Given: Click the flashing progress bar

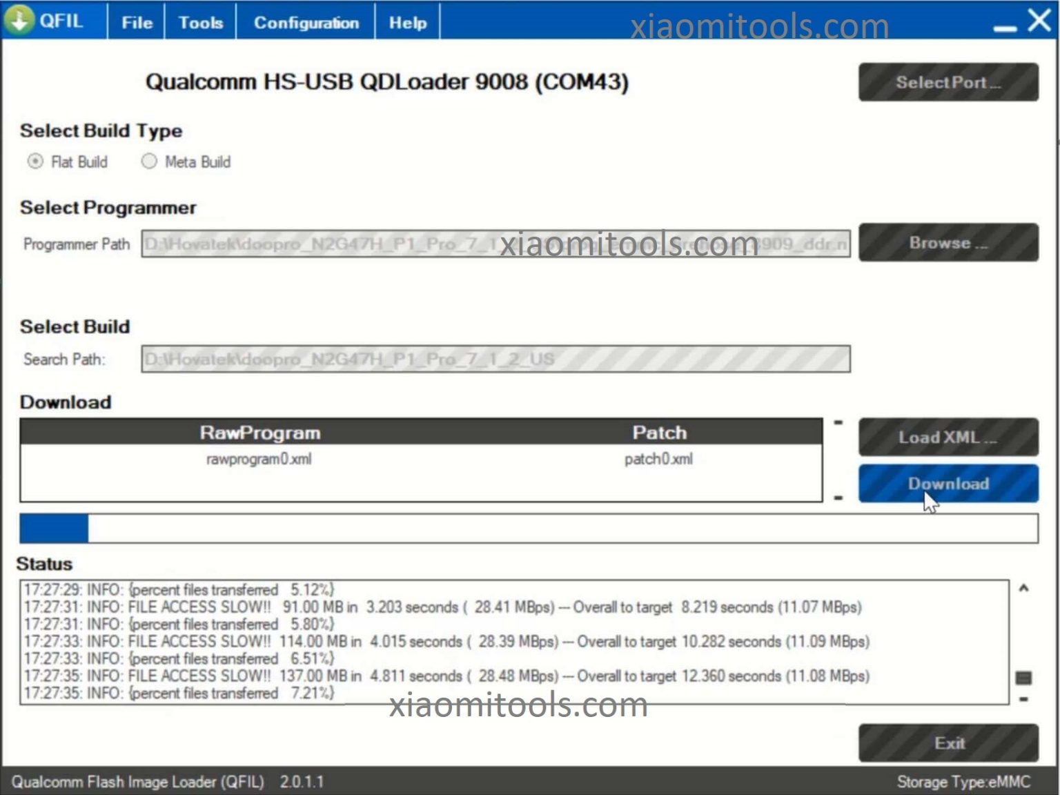Looking at the screenshot, I should coord(529,529).
